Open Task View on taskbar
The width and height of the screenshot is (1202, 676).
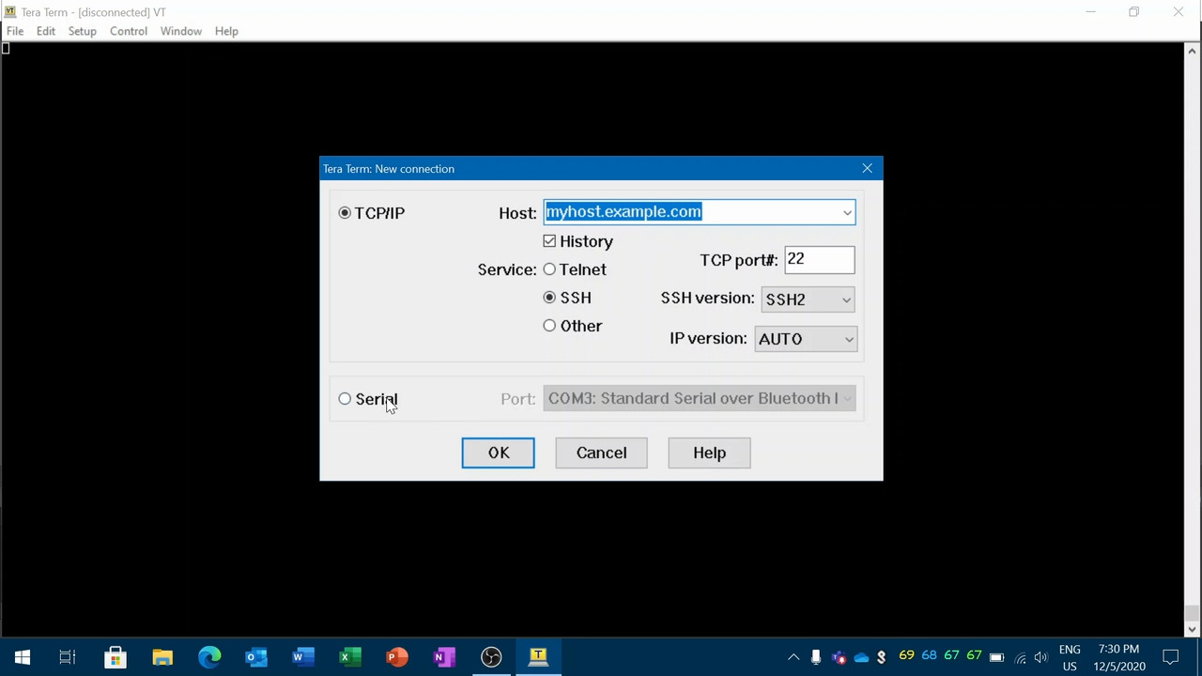[68, 657]
